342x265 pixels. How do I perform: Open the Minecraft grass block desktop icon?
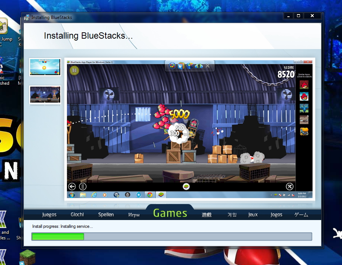(x=28, y=257)
